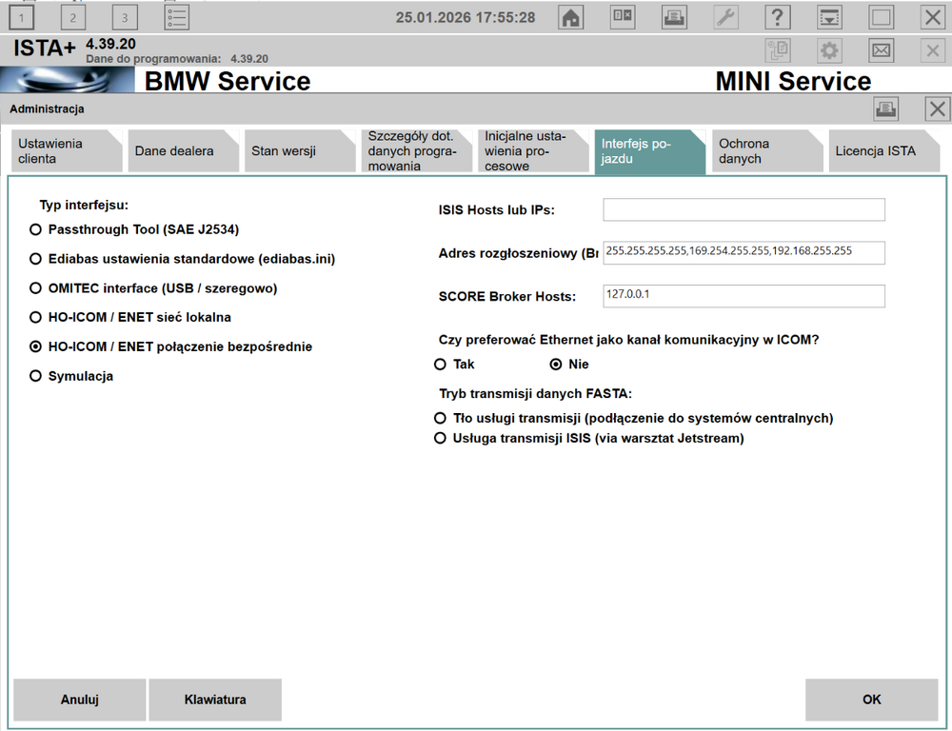Open the Licencja ISTA tab

point(883,151)
